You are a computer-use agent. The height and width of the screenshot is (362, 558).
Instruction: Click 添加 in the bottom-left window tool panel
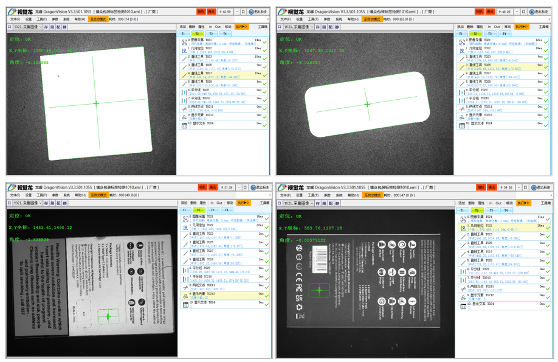(x=183, y=203)
